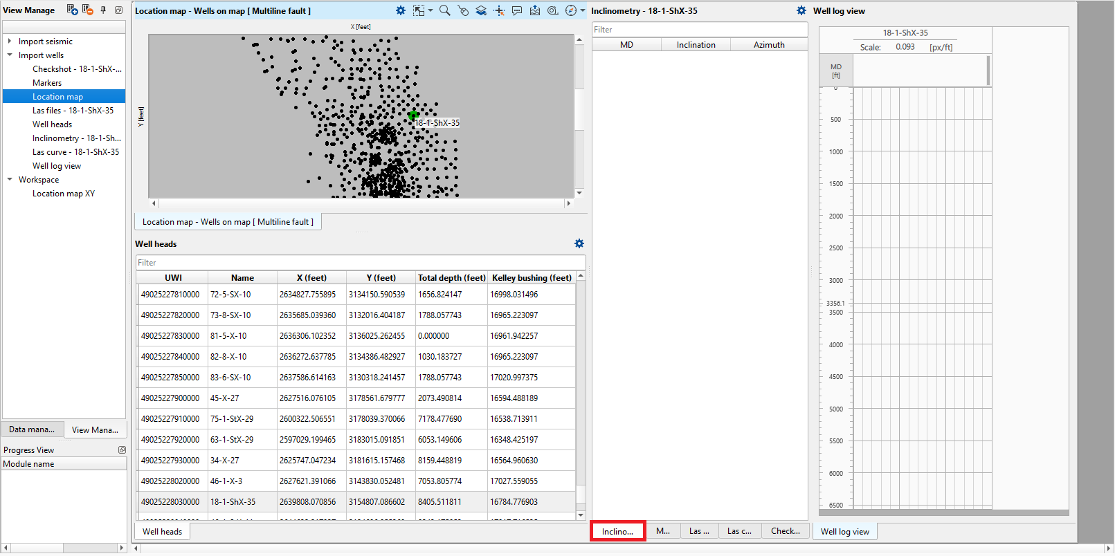Click the MD column header in Inclinometry
This screenshot has width=1115, height=556.
pyautogui.click(x=626, y=45)
